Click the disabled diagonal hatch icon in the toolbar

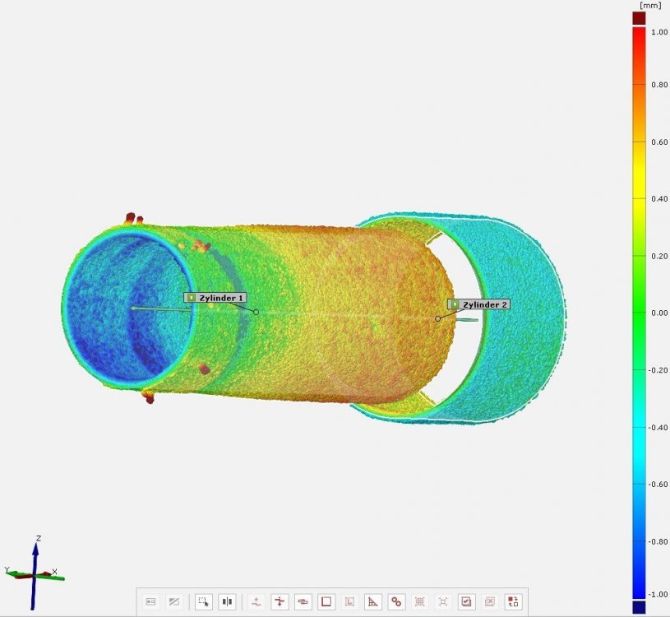pyautogui.click(x=174, y=601)
